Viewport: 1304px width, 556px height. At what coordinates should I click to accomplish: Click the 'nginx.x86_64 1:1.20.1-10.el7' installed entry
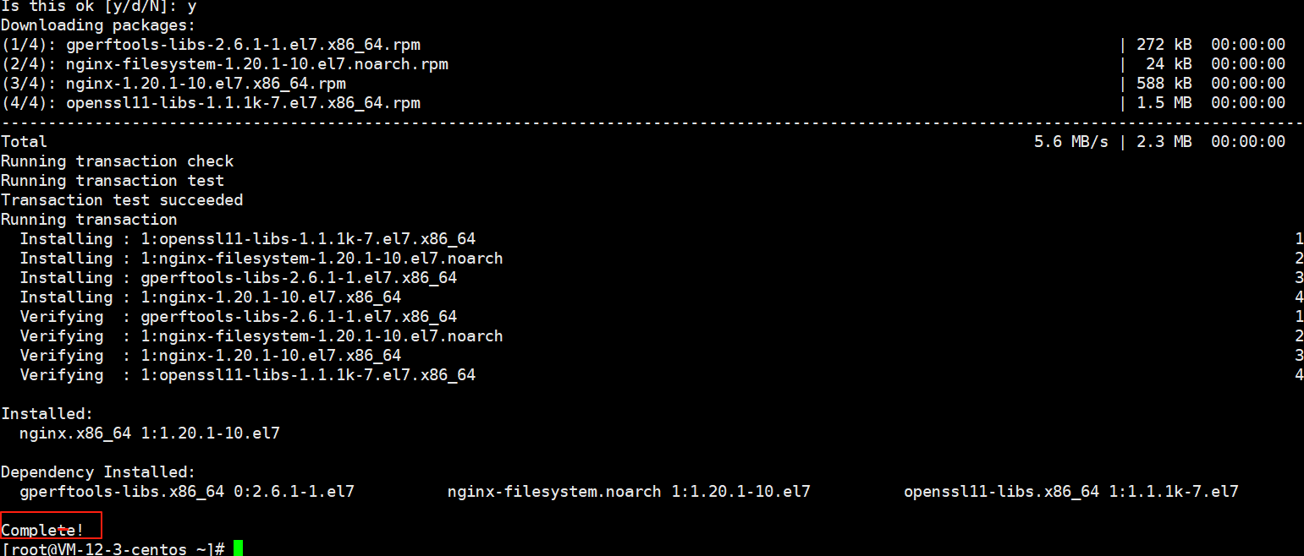pyautogui.click(x=150, y=433)
